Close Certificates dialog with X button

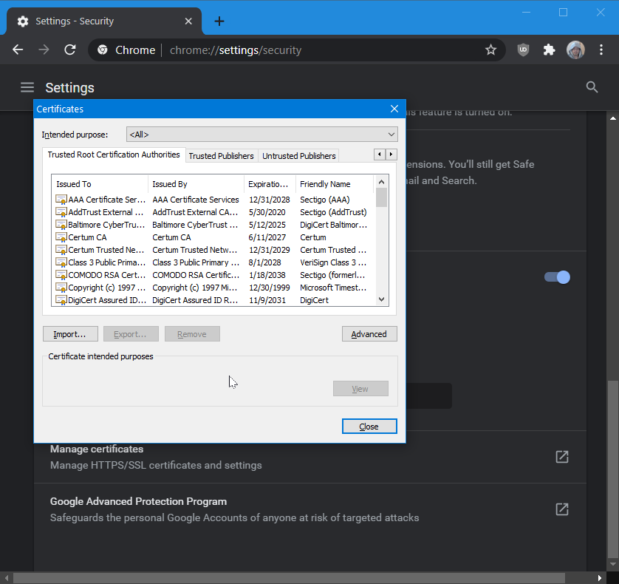(x=394, y=109)
